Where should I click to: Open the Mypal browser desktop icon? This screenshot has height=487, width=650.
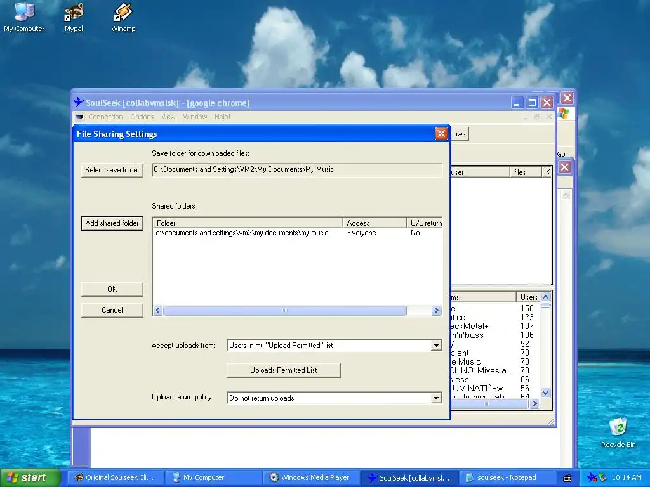pos(74,17)
